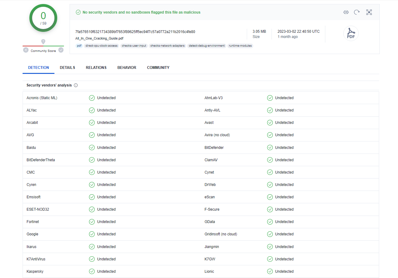Image resolution: width=398 pixels, height=278 pixels.
Task: Click the Cynet undetected check icon
Action: tap(270, 172)
